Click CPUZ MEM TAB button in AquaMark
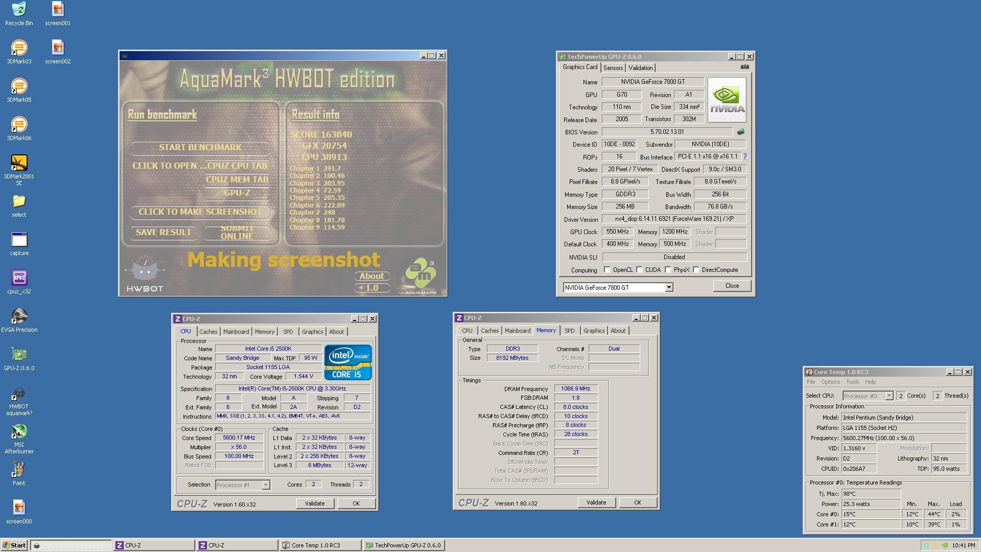The width and height of the screenshot is (981, 552). click(237, 179)
